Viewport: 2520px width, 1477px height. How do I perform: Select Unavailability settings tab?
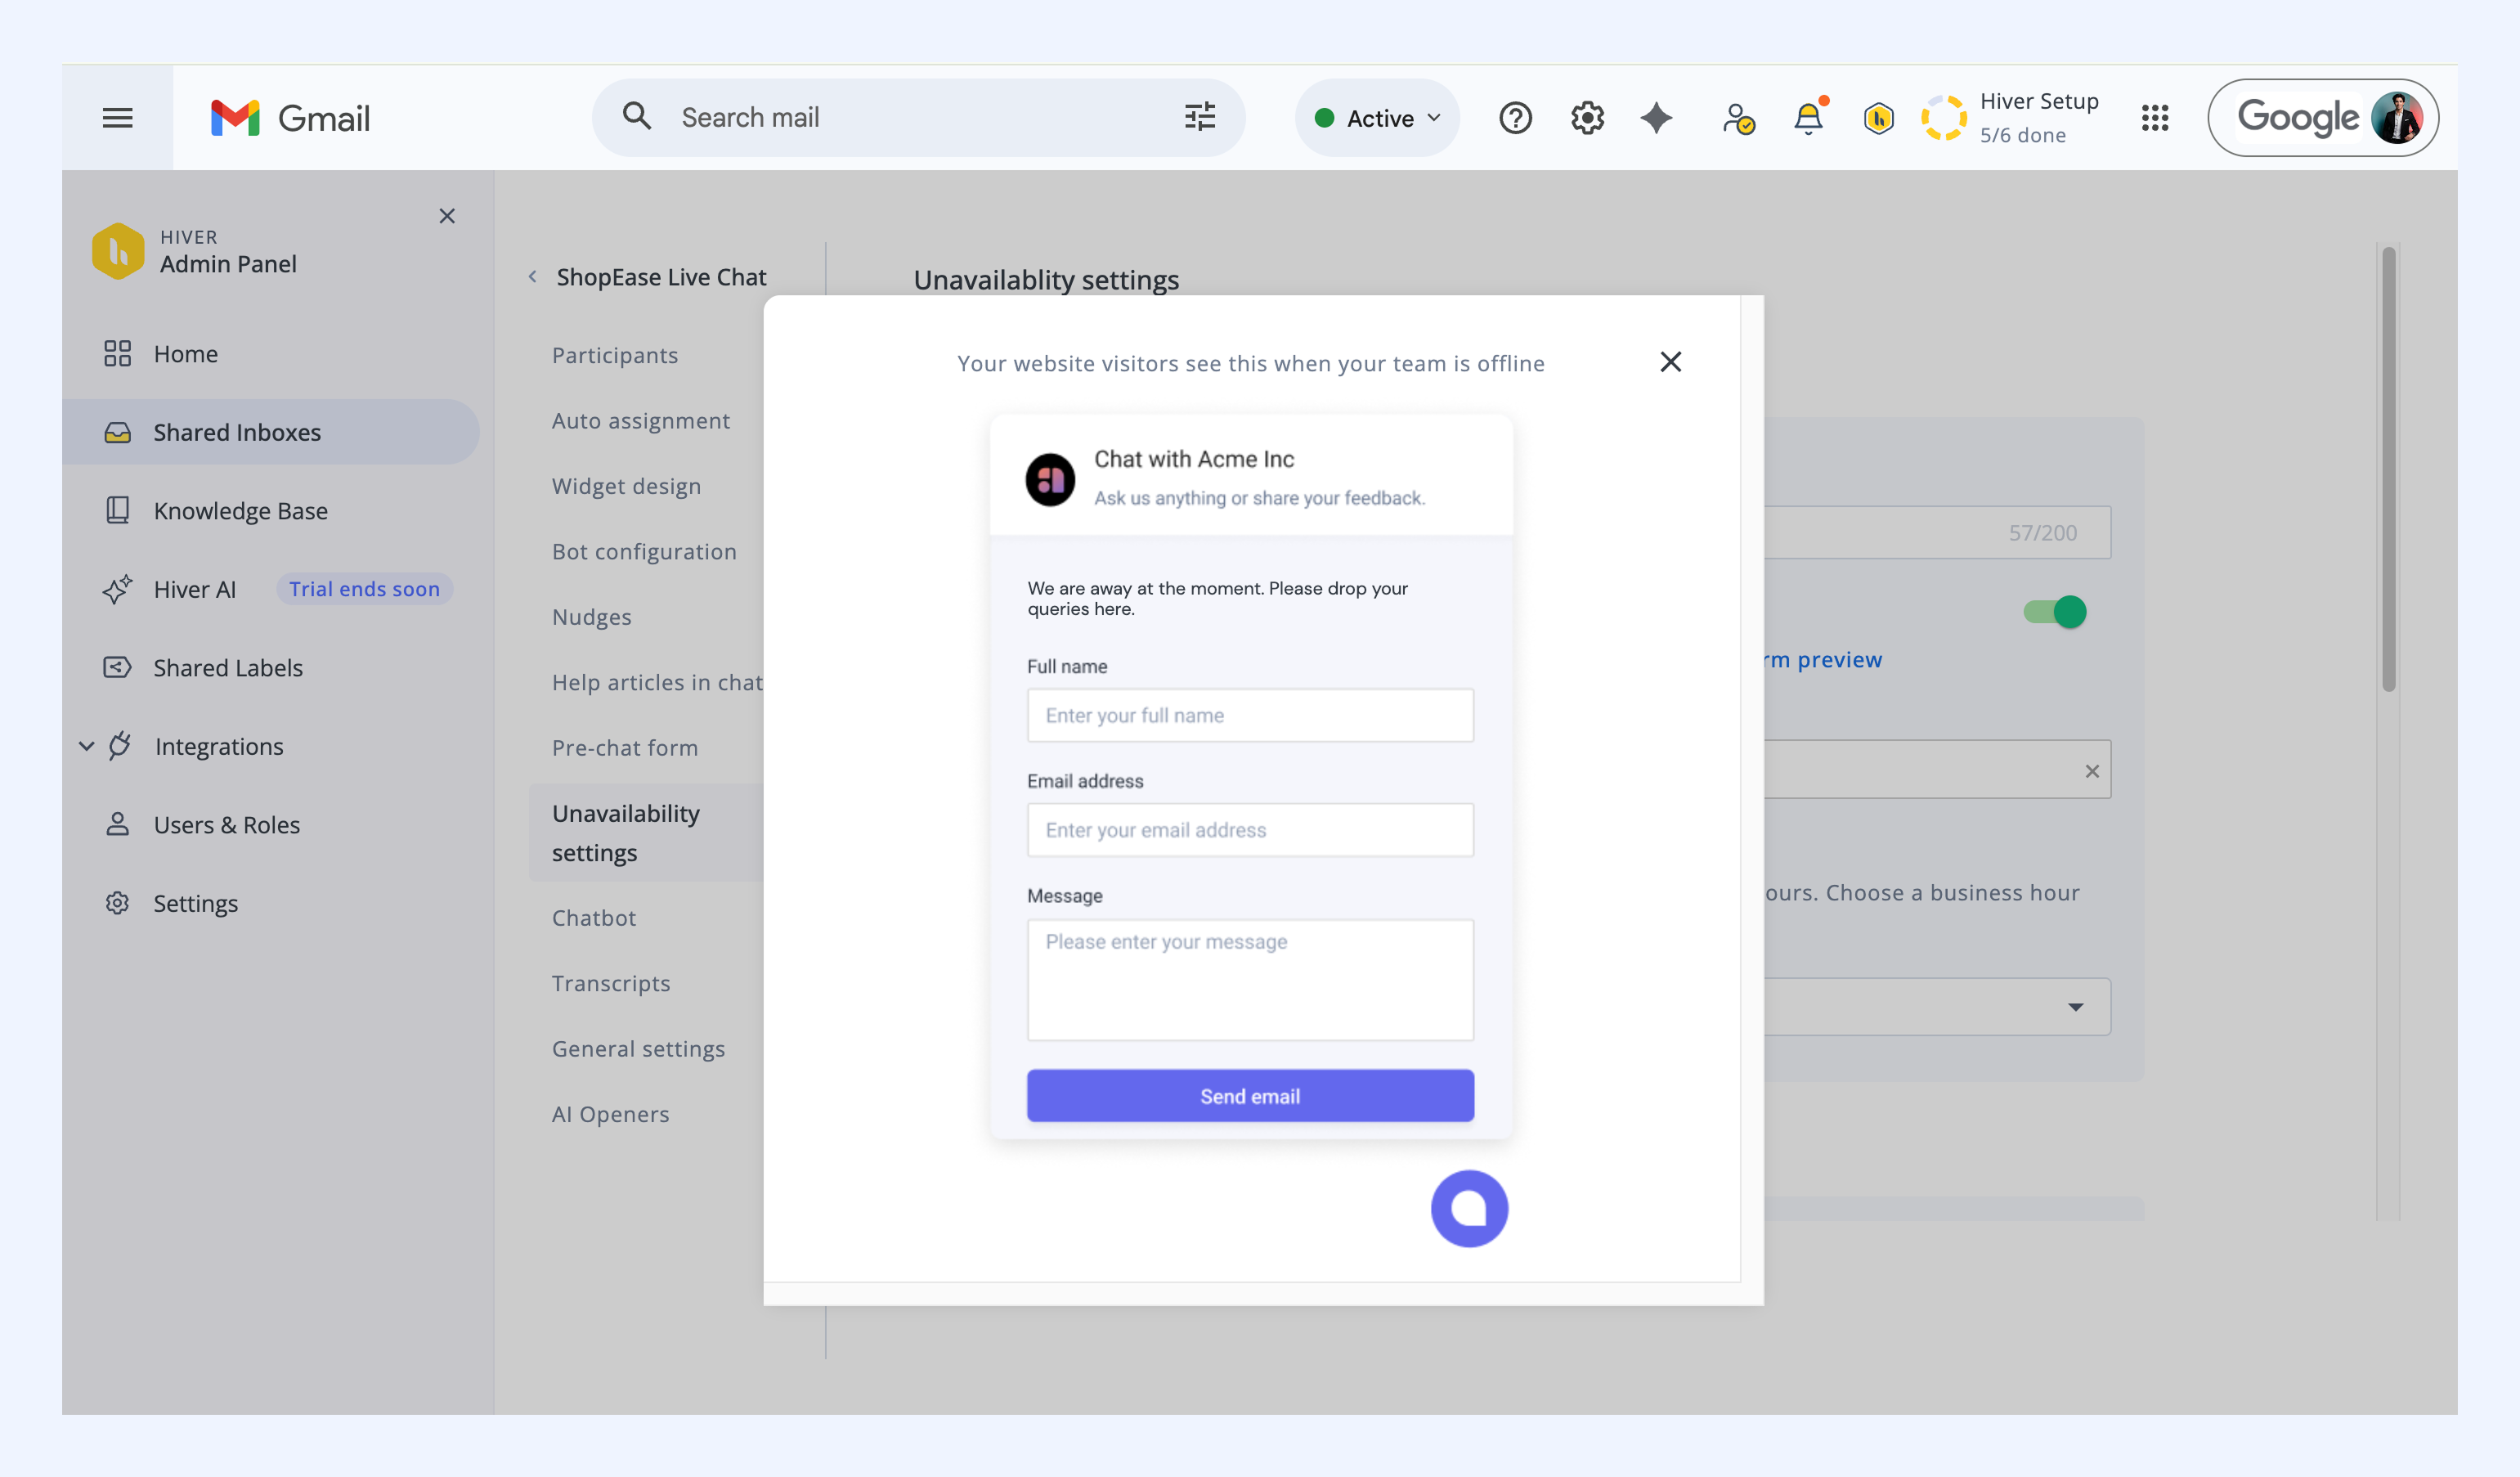646,833
